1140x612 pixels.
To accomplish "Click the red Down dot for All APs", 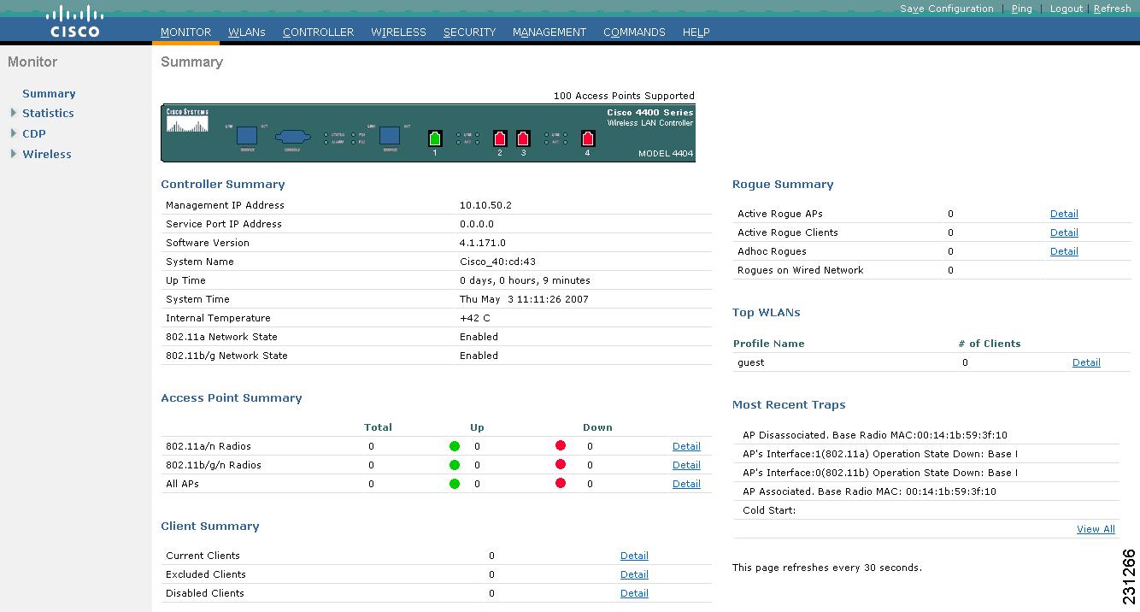I will (561, 484).
